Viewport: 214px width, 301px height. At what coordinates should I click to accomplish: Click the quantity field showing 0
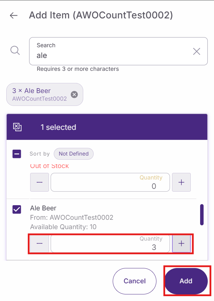pyautogui.click(x=110, y=182)
